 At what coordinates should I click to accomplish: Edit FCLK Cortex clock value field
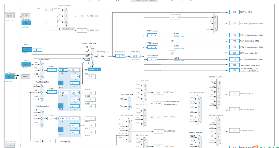(234, 65)
